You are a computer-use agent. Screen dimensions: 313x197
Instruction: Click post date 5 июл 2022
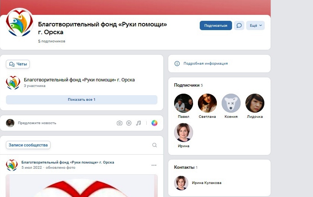click(x=32, y=167)
